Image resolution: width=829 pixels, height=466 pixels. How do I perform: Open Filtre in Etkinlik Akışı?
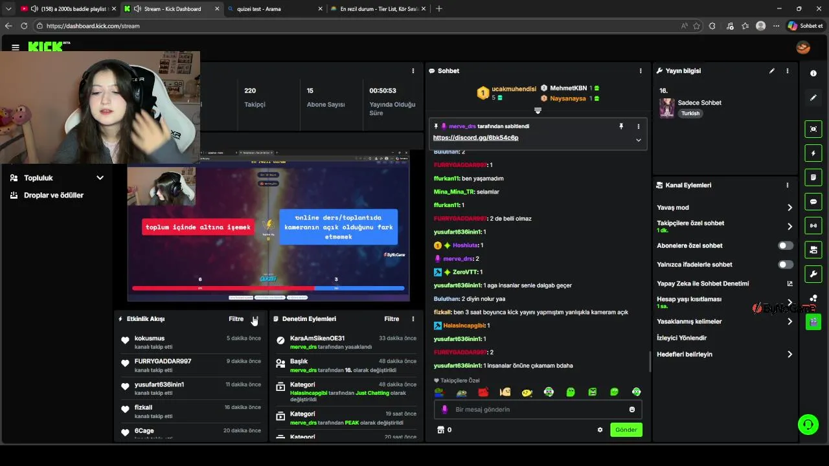coord(236,319)
